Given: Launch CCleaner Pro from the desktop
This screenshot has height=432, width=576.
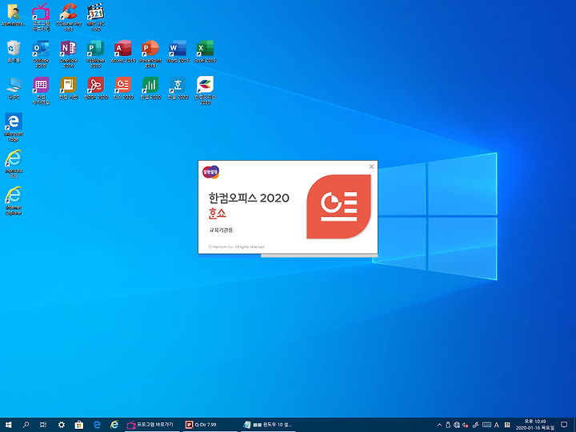Looking at the screenshot, I should pyautogui.click(x=68, y=17).
